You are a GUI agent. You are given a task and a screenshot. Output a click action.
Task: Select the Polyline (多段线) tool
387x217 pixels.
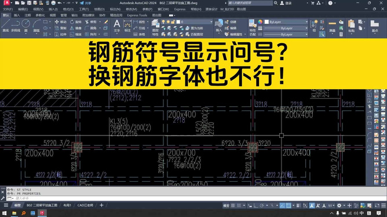pos(16,26)
